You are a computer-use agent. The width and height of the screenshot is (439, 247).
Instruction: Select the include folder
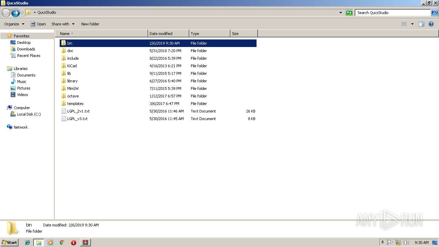point(158,58)
